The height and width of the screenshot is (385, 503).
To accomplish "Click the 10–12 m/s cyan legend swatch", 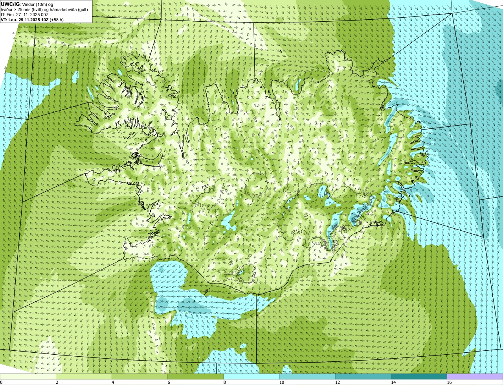I will [x=307, y=376].
